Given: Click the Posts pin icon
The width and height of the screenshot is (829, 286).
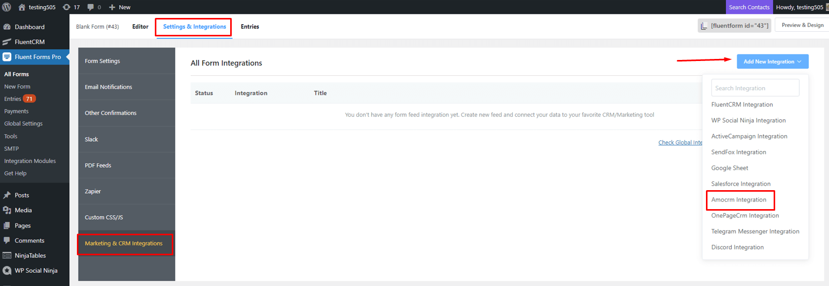Looking at the screenshot, I should coord(7,195).
